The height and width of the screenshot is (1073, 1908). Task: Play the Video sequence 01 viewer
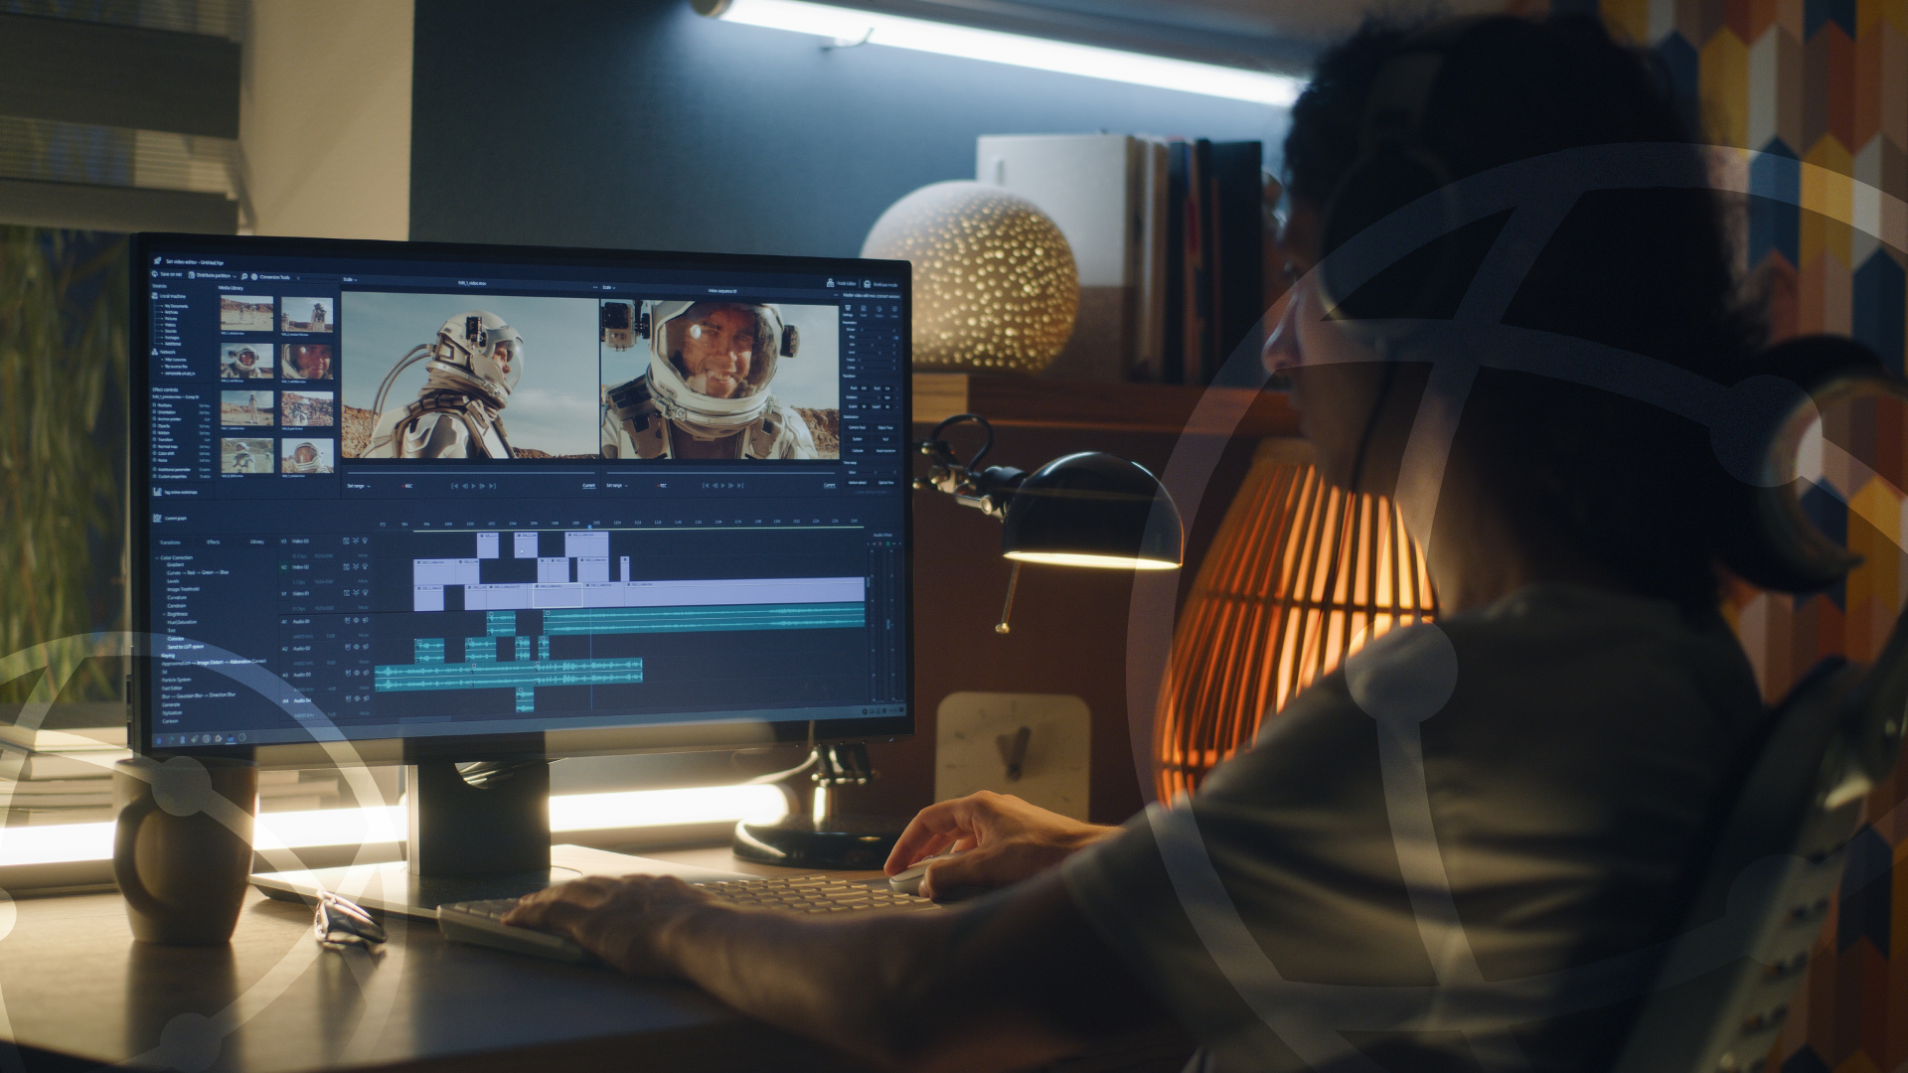click(x=722, y=486)
